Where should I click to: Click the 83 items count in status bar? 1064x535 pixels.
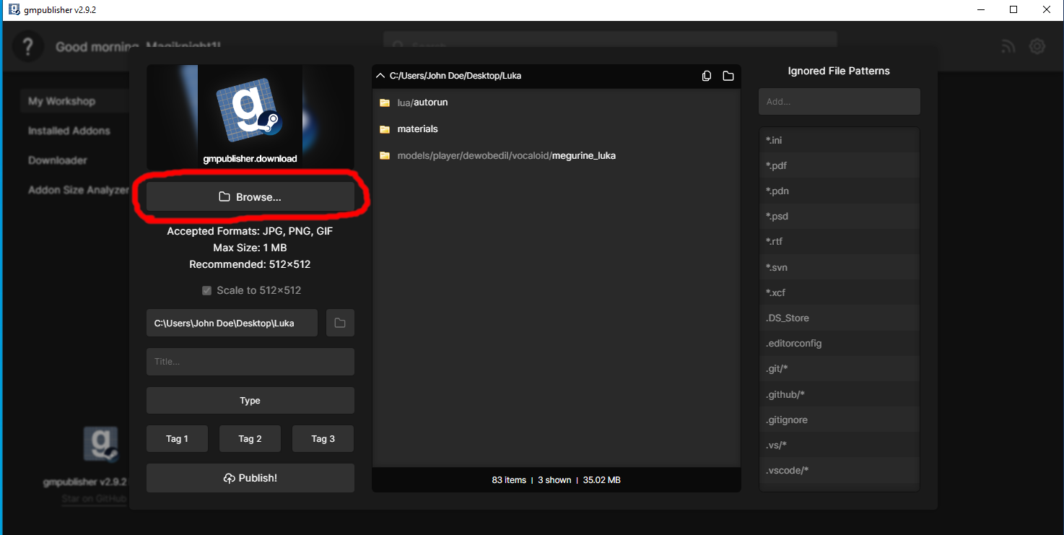coord(509,480)
